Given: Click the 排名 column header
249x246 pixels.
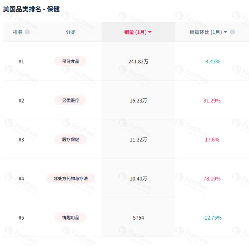Looking at the screenshot, I should [18, 32].
